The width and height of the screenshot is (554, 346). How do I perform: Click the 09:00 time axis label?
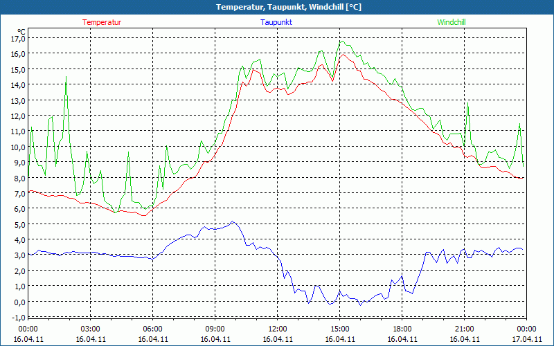click(x=215, y=329)
